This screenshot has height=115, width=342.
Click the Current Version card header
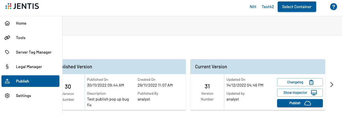coord(258,67)
